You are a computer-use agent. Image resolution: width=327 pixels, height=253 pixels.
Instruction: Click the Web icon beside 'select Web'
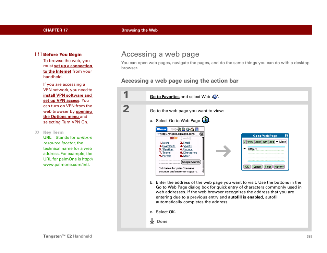(215, 97)
